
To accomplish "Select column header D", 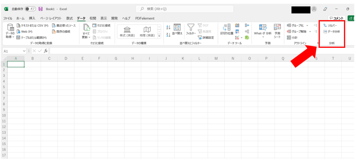I will [x=66, y=58].
